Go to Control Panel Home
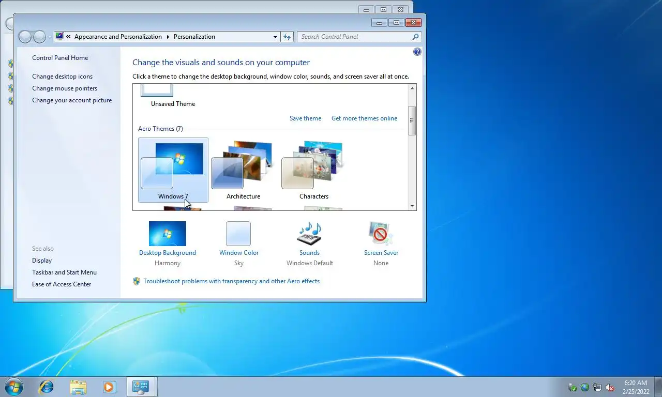Screen dimensions: 662x397 tap(60, 58)
